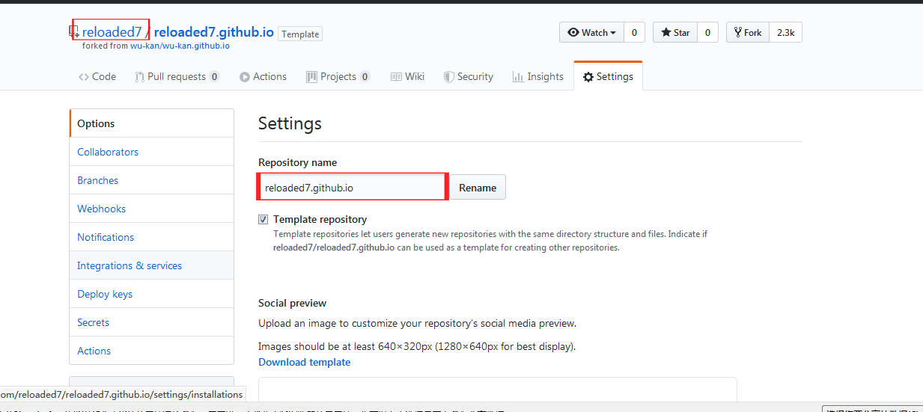
Task: Click the Repository name label
Action: (x=298, y=162)
